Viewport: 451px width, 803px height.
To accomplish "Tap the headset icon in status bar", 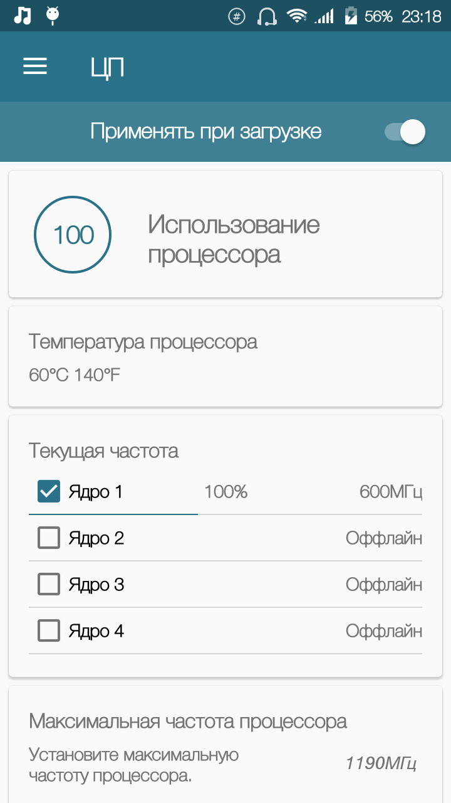I will [267, 16].
